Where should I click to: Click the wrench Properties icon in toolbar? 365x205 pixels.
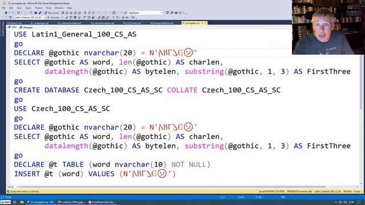pyautogui.click(x=172, y=13)
